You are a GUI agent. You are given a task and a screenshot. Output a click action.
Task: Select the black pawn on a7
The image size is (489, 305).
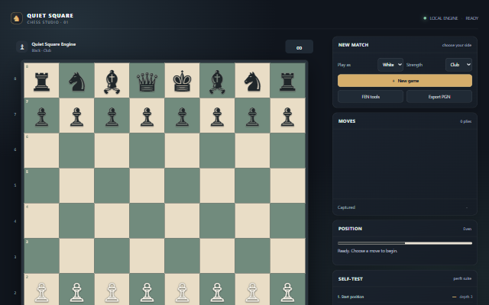41,117
